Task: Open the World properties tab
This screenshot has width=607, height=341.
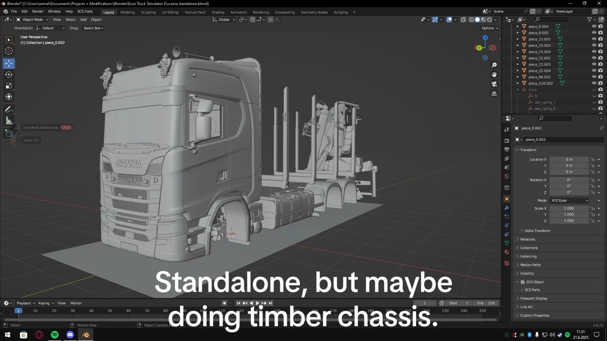Action: (507, 176)
